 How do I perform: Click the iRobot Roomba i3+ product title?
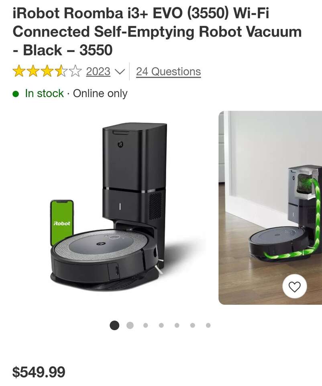click(x=157, y=31)
